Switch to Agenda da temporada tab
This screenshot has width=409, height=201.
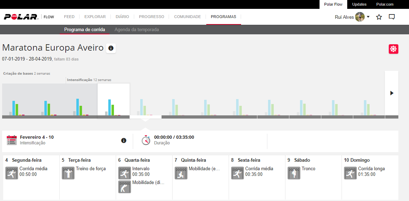[x=137, y=30]
